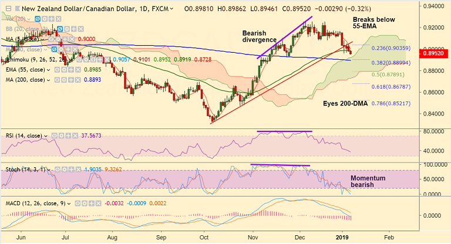
Task: Open settings gear for MA (200, close)
Action: [64, 80]
